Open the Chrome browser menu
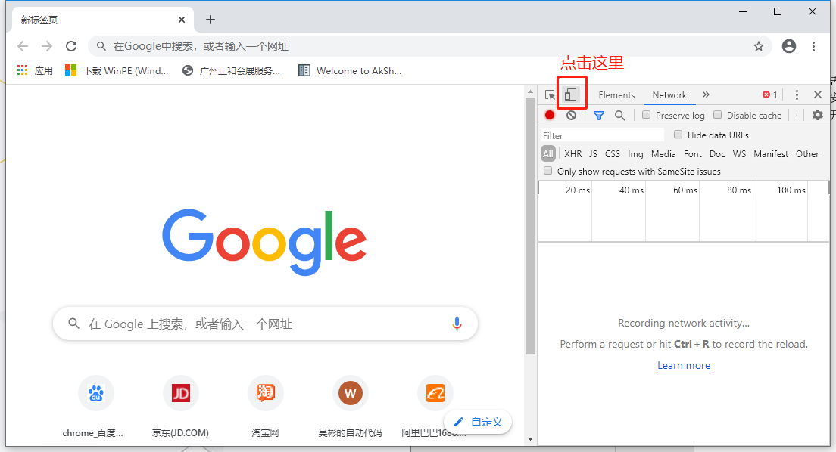836x452 pixels. click(x=814, y=46)
